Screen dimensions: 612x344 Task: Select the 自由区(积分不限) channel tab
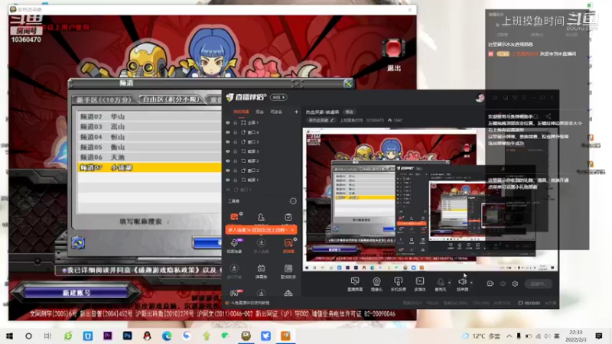click(171, 99)
